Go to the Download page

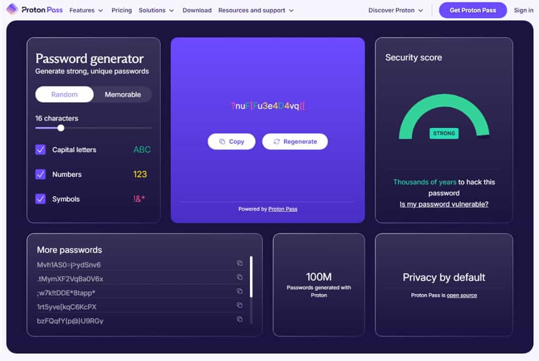(x=197, y=11)
